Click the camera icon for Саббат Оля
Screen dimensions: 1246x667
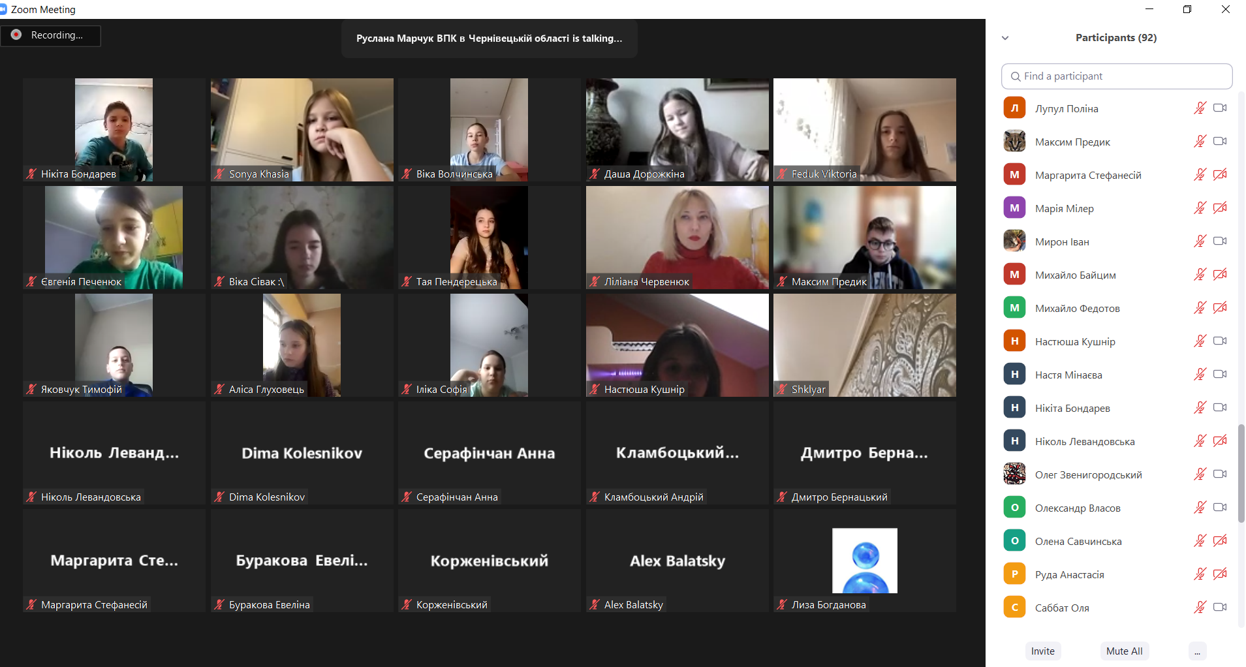pos(1220,608)
